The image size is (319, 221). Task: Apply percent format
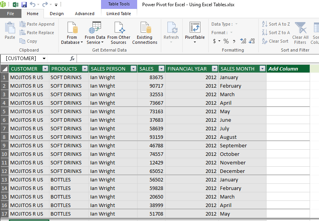(226, 41)
